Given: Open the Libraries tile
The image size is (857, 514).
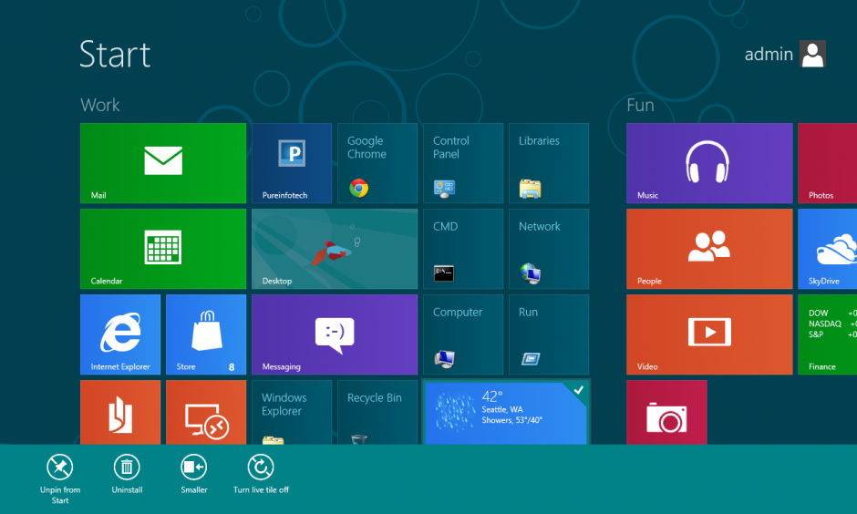Looking at the screenshot, I should [549, 163].
